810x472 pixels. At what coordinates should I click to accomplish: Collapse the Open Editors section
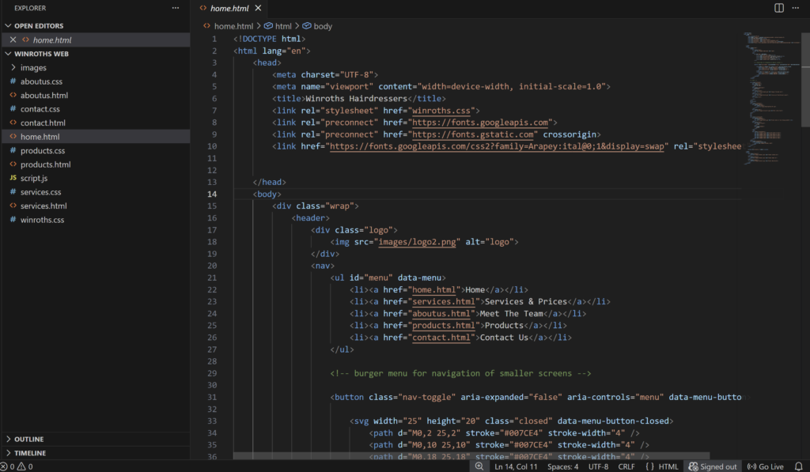[x=39, y=26]
